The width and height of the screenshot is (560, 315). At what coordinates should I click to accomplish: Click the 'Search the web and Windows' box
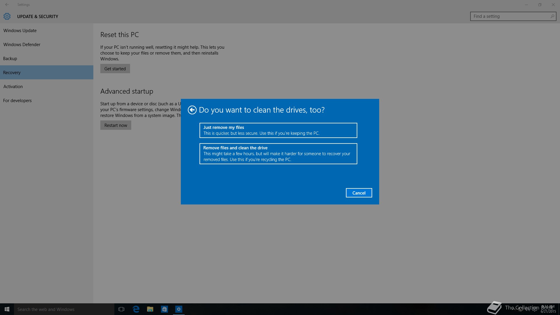tap(64, 309)
